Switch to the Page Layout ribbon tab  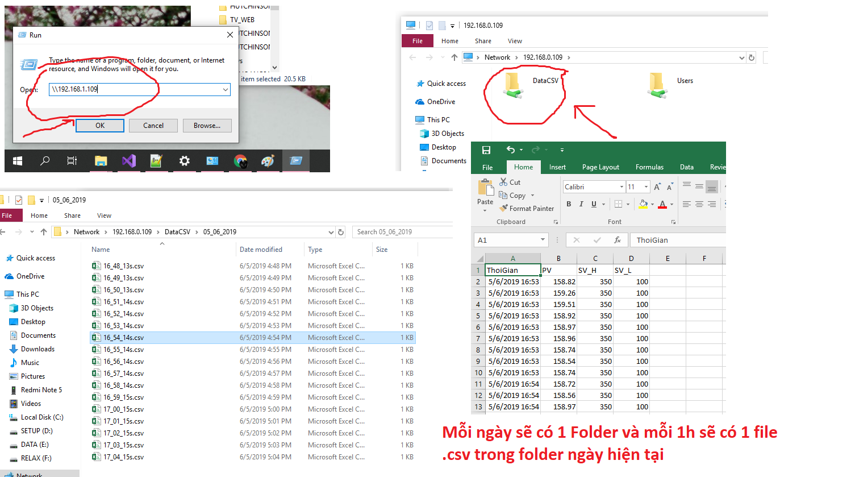coord(600,167)
